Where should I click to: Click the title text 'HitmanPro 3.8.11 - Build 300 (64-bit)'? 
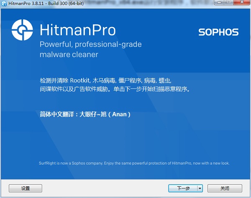coord(46,3)
